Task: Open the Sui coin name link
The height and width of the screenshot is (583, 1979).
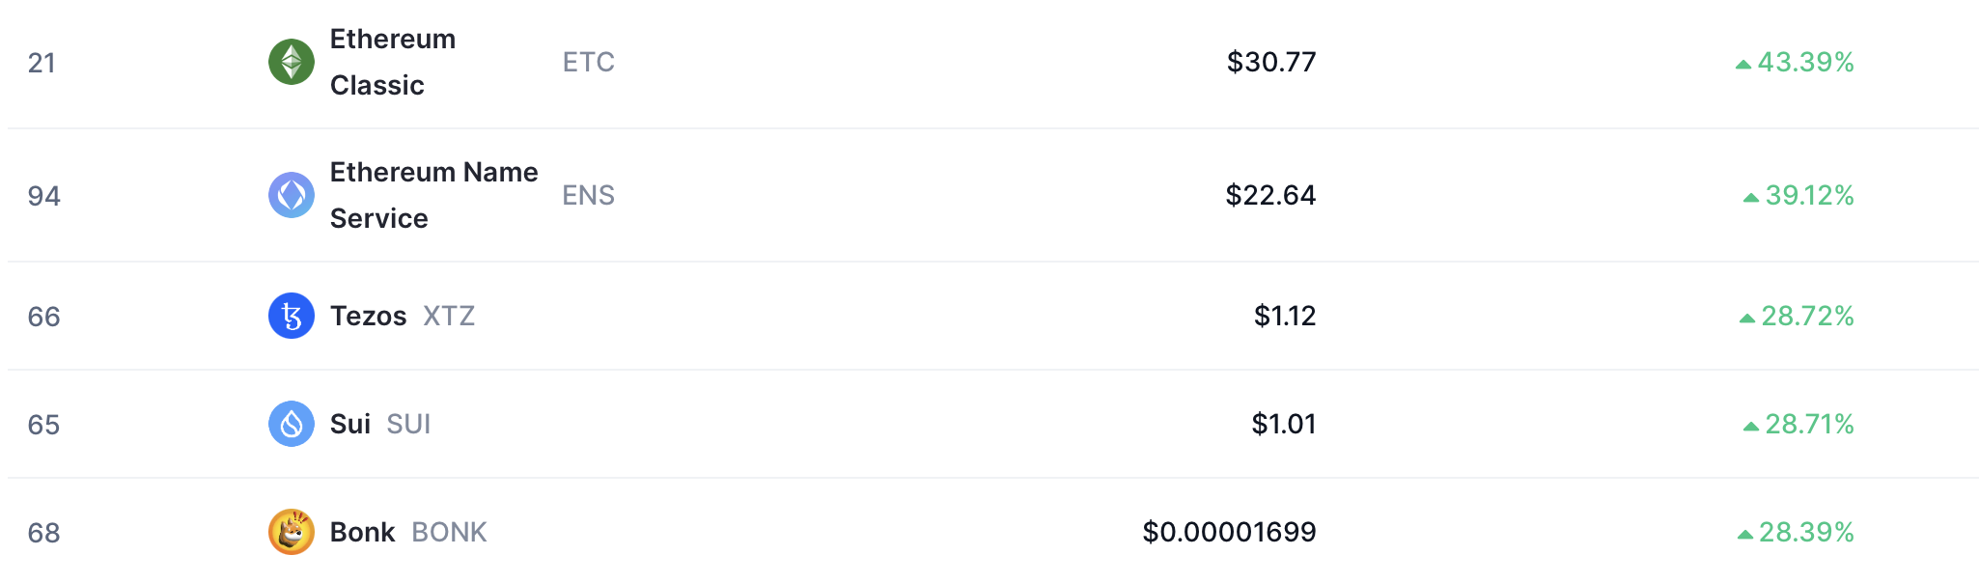Action: [x=349, y=424]
